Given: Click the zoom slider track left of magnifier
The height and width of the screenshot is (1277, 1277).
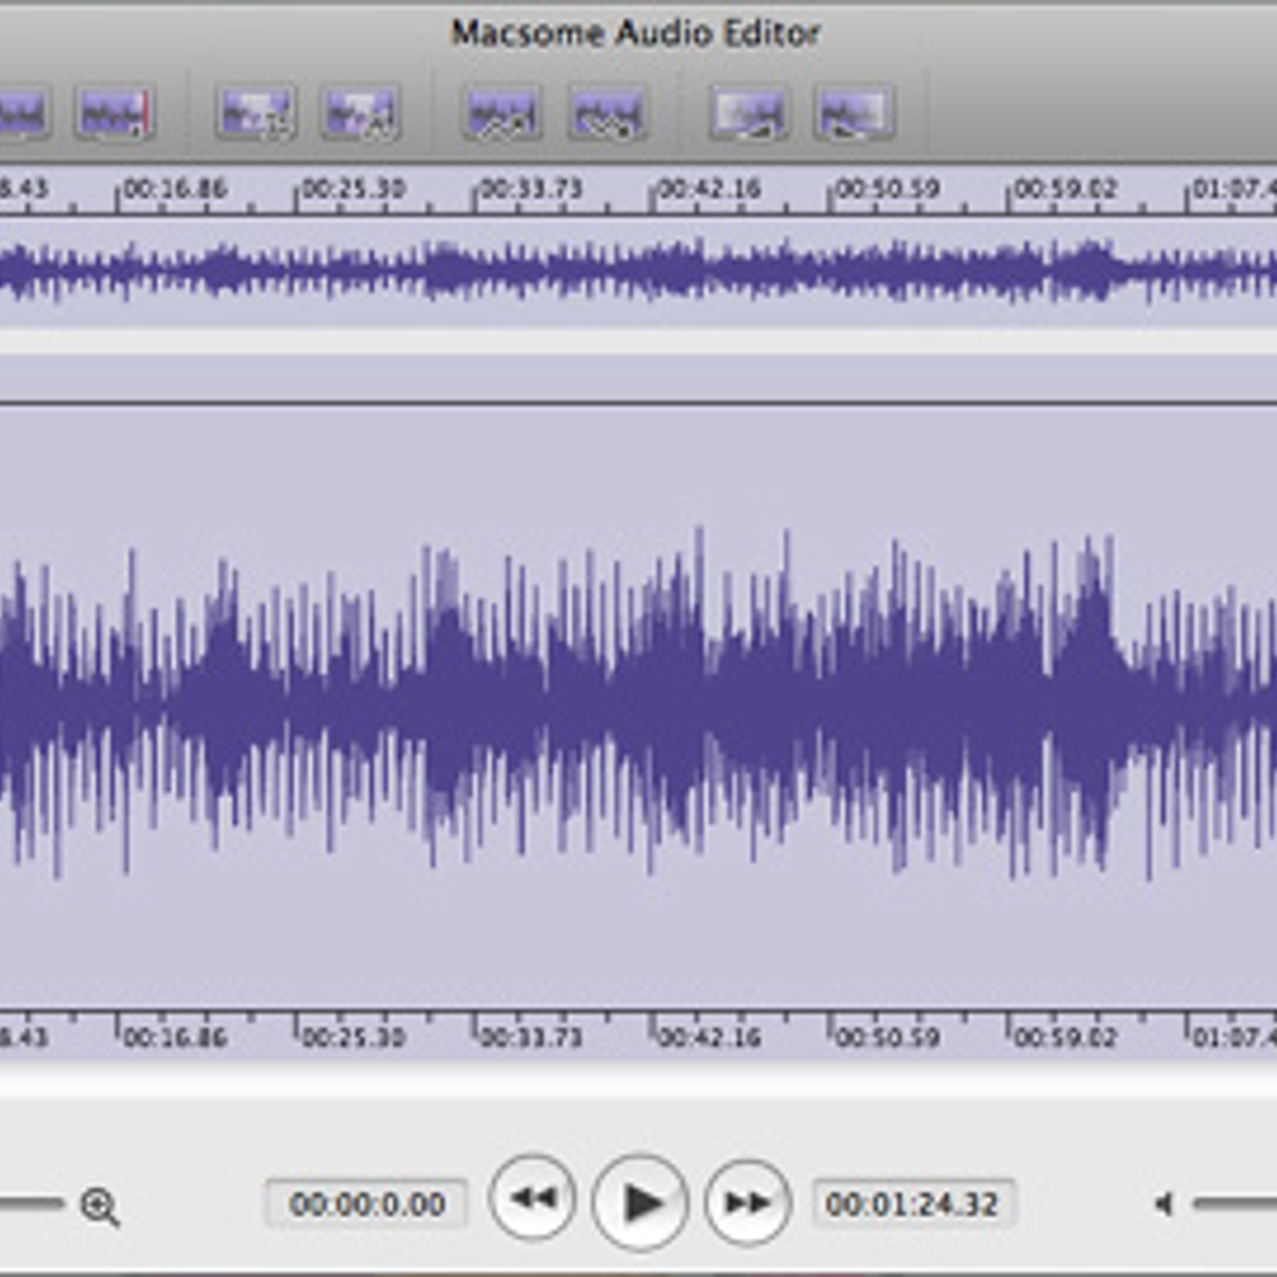Looking at the screenshot, I should click(x=32, y=1204).
